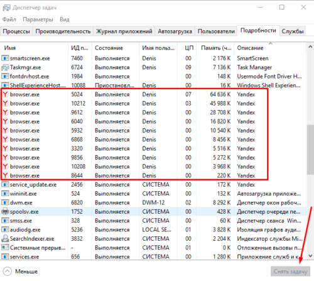
Task: Click the spoolsv.exe printer icon
Action: [x=5, y=212]
